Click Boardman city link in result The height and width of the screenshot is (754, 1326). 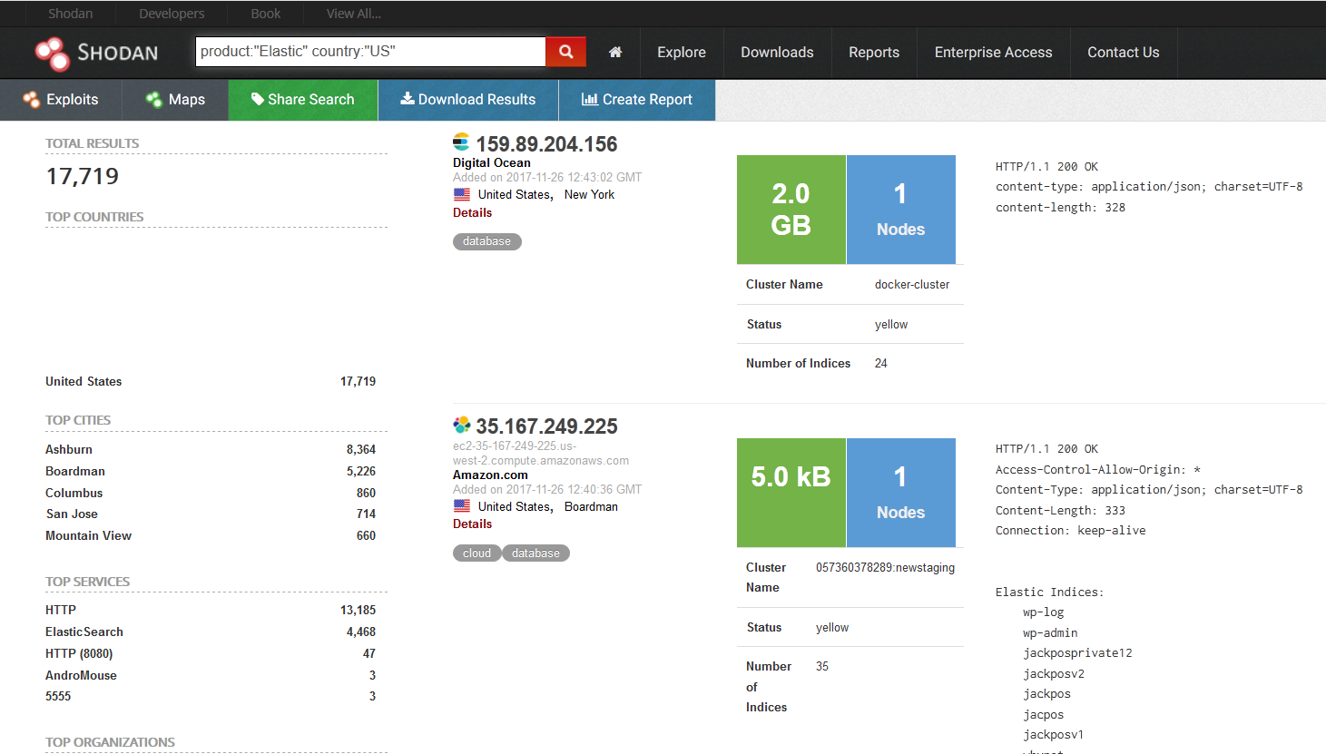(591, 506)
